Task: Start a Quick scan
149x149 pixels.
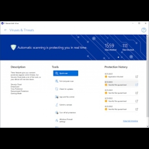Action: 66,73
